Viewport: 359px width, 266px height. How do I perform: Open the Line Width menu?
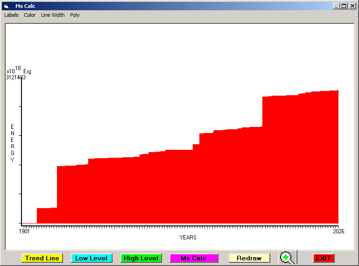(x=53, y=15)
